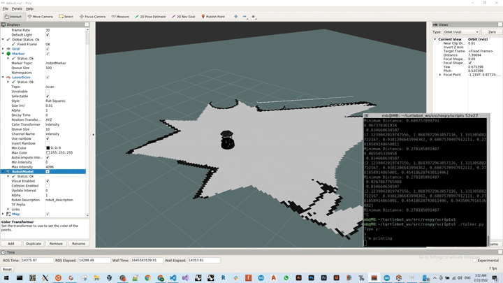503x283 pixels.
Task: Expand the Focal Point property
Action: click(440, 75)
